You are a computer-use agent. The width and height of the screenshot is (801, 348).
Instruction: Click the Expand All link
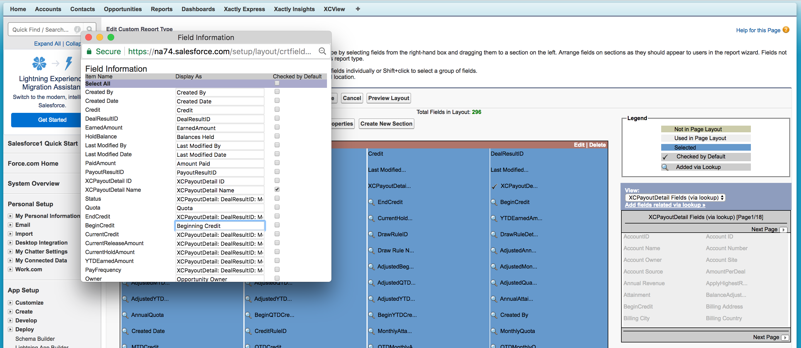point(47,43)
